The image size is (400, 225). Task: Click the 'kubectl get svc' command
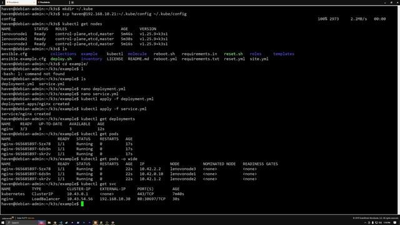pos(99,184)
